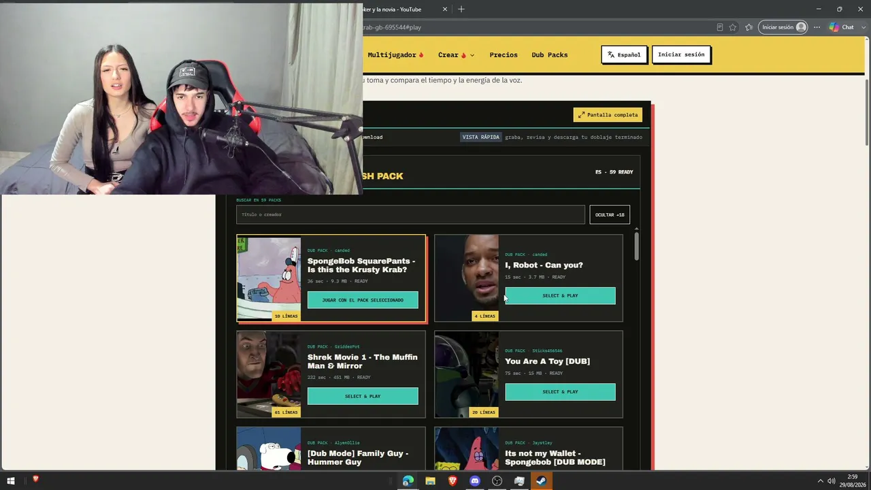Select & Play the I, Robot pack
The height and width of the screenshot is (490, 871).
560,296
